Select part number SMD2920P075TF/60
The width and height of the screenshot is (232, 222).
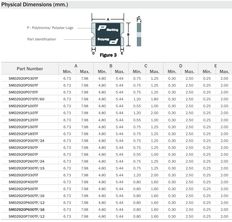(26, 99)
